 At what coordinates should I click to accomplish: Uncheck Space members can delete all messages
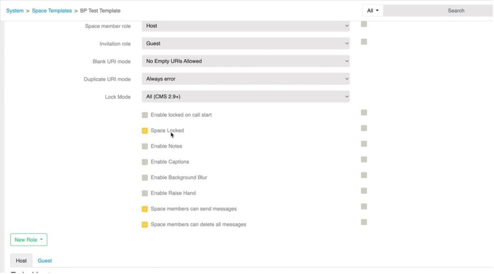(x=145, y=224)
